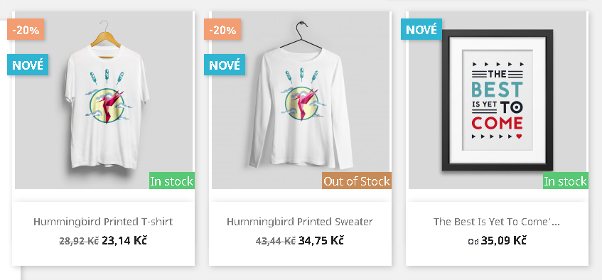Click the In stock label on the T-shirt
Image resolution: width=602 pixels, height=280 pixels.
pos(171,181)
